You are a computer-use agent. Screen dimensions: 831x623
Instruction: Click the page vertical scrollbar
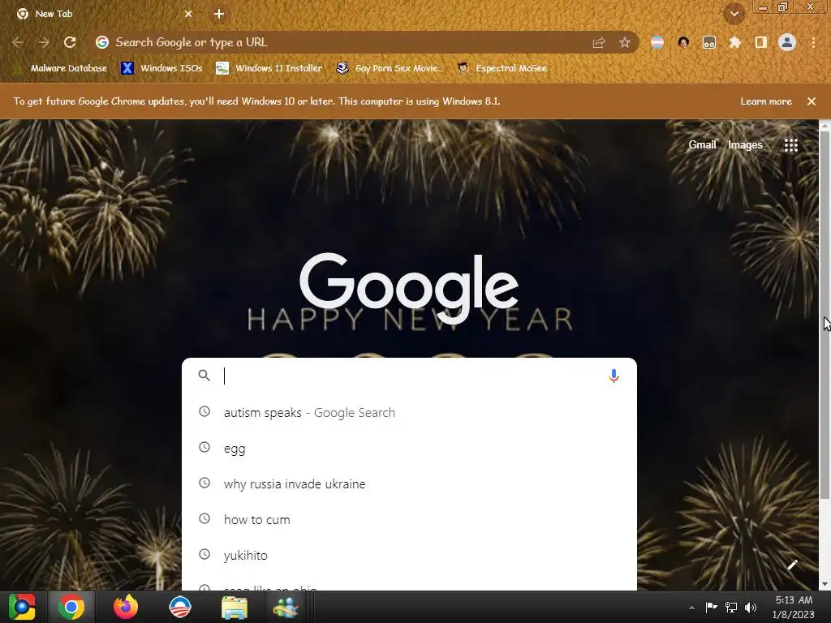tap(825, 316)
